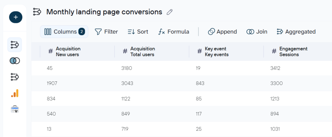Click the Append button
The image size is (332, 137).
(x=222, y=32)
